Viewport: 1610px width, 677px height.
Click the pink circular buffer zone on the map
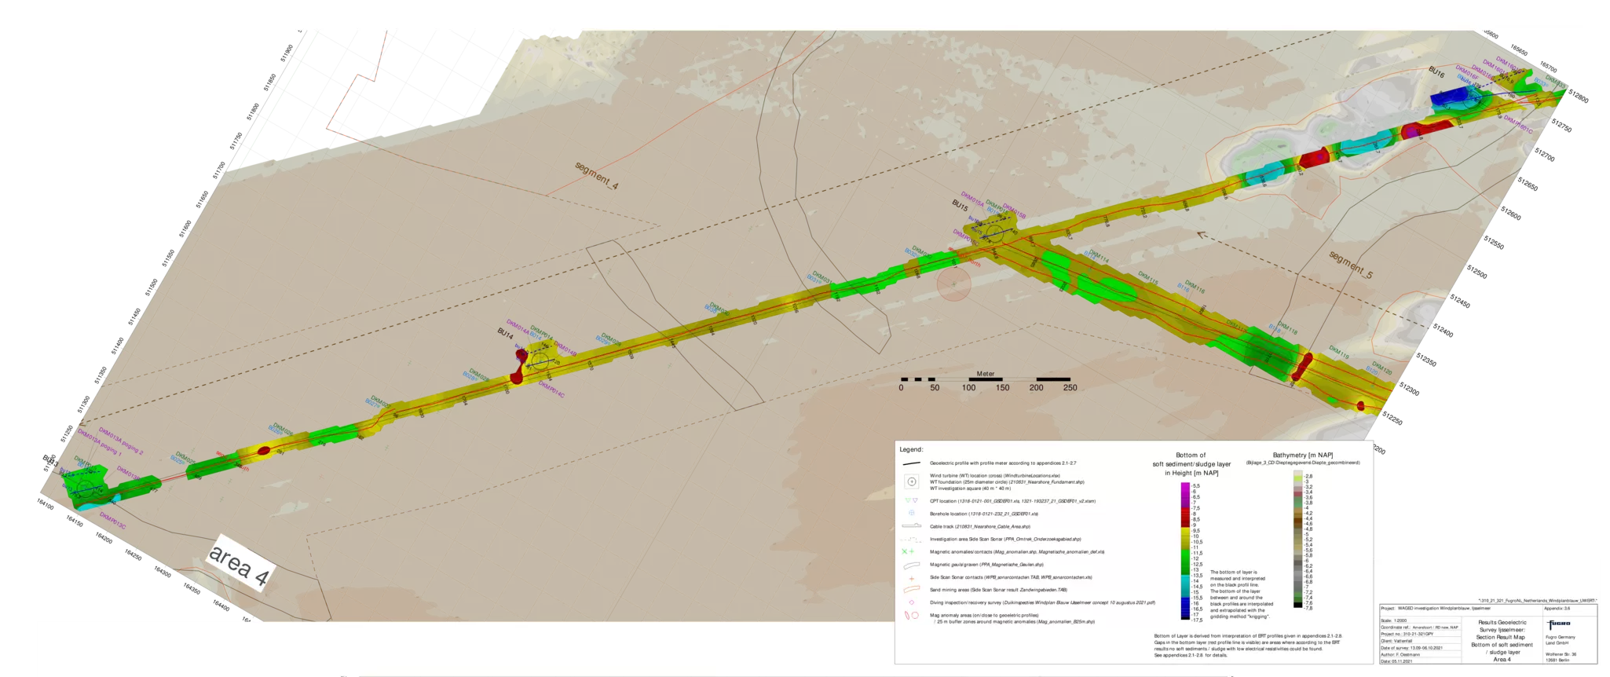(x=954, y=284)
